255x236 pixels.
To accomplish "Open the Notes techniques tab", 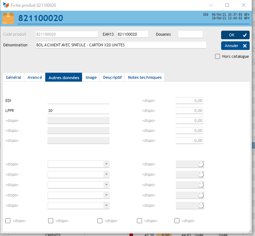I will [144, 77].
